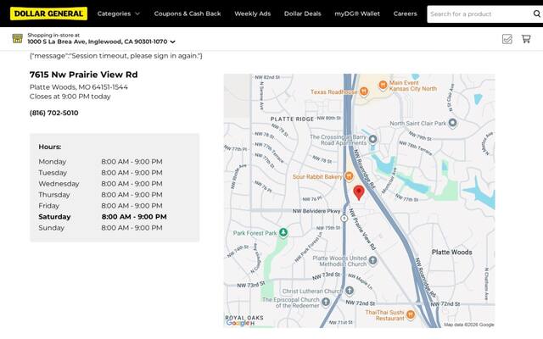Click Texas Roadhouse restaurant marker

point(364,92)
